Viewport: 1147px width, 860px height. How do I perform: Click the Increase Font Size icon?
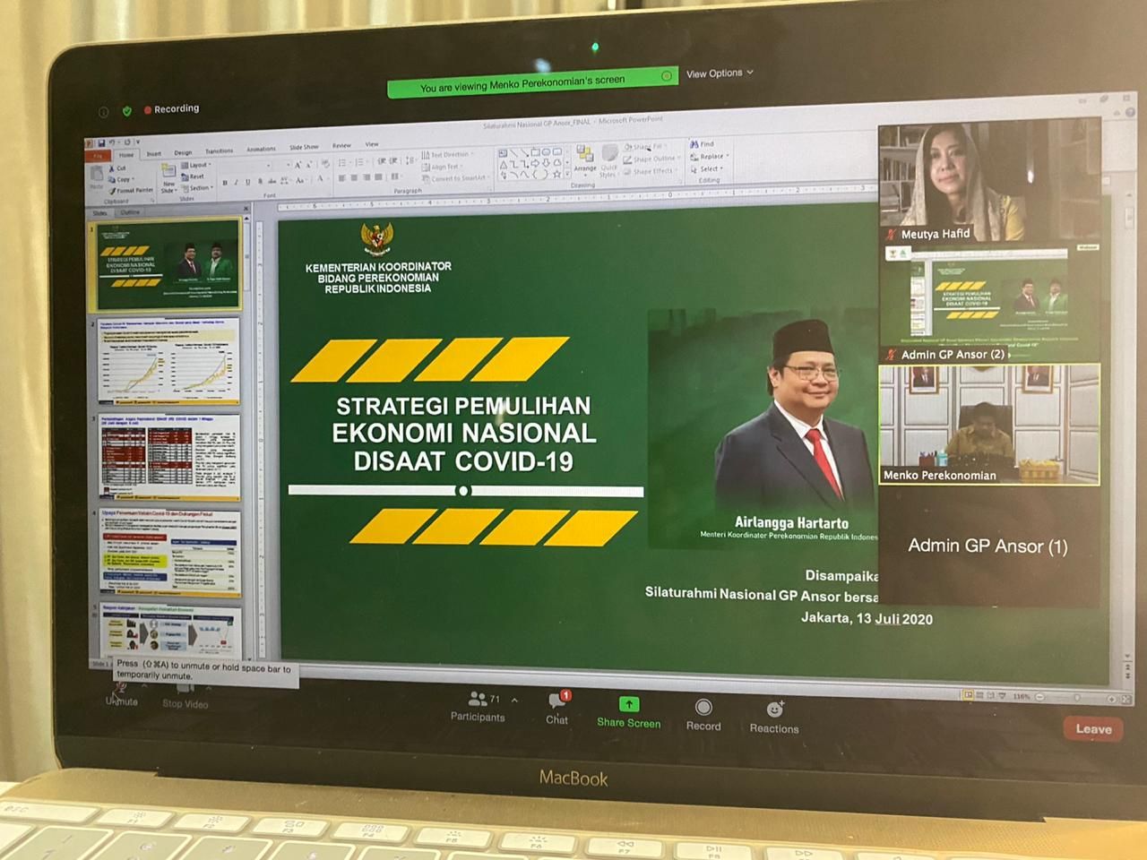298,165
